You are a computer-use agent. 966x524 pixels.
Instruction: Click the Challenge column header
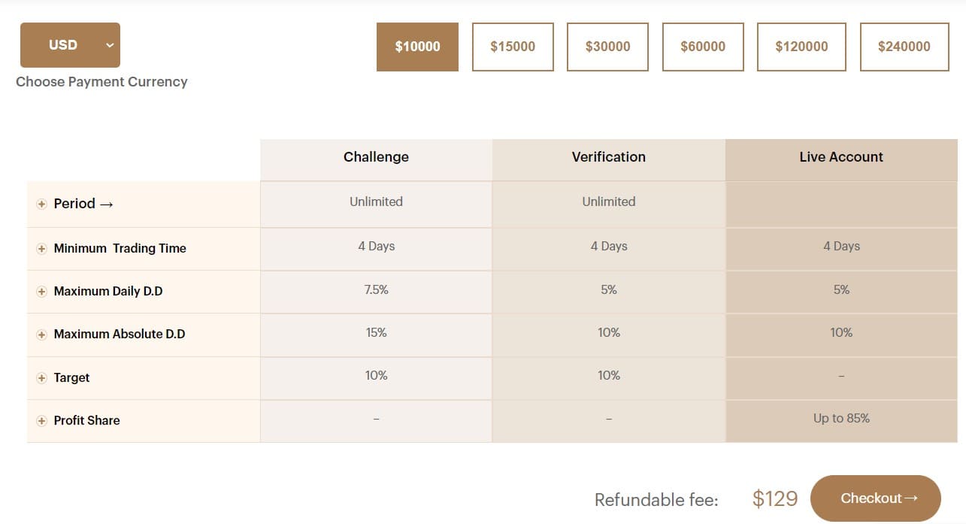point(376,157)
